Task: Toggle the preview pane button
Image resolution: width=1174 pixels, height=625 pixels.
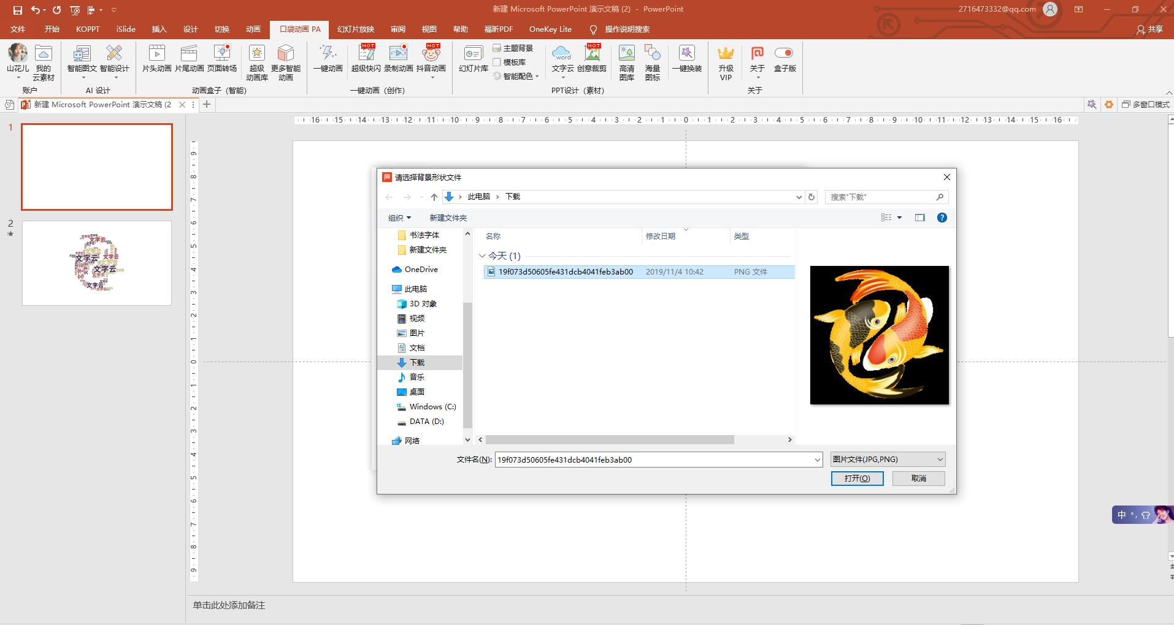Action: 919,218
